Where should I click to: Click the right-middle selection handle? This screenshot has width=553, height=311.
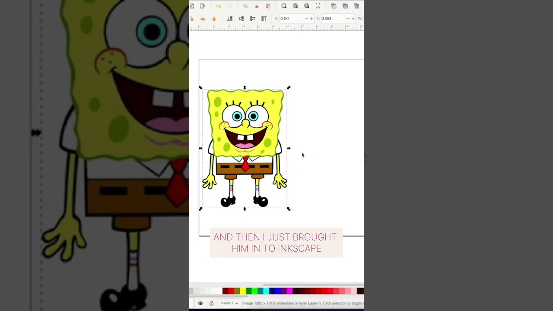pyautogui.click(x=289, y=148)
